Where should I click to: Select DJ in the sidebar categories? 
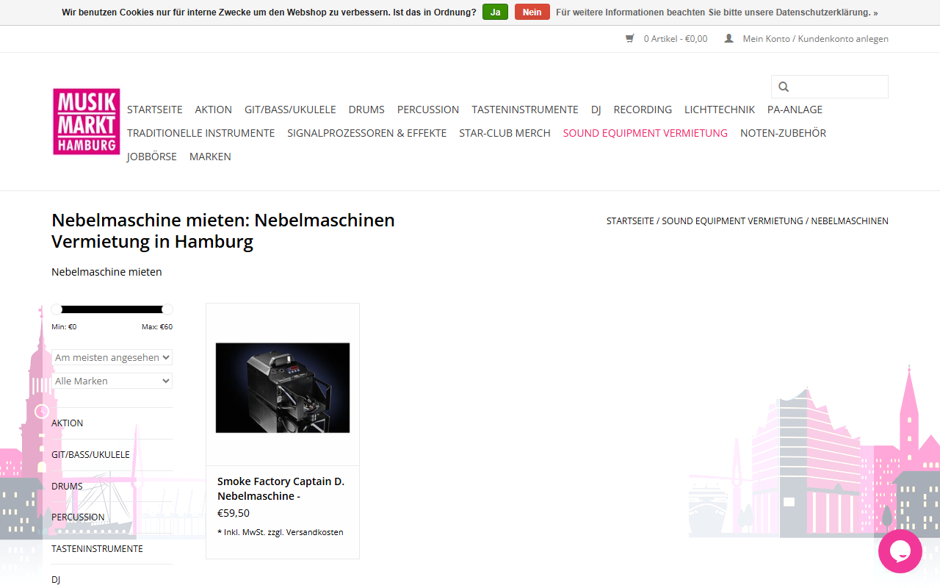click(x=56, y=580)
